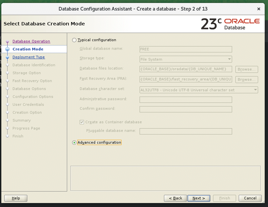Screen dimensions: 268x207
Task: Click the Pluggable database name field
Action: coord(186,131)
